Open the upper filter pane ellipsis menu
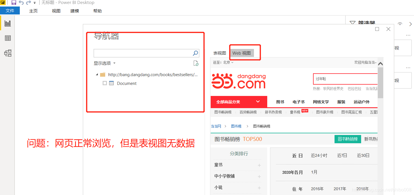Viewport: 414px width, 195px height. click(x=408, y=35)
